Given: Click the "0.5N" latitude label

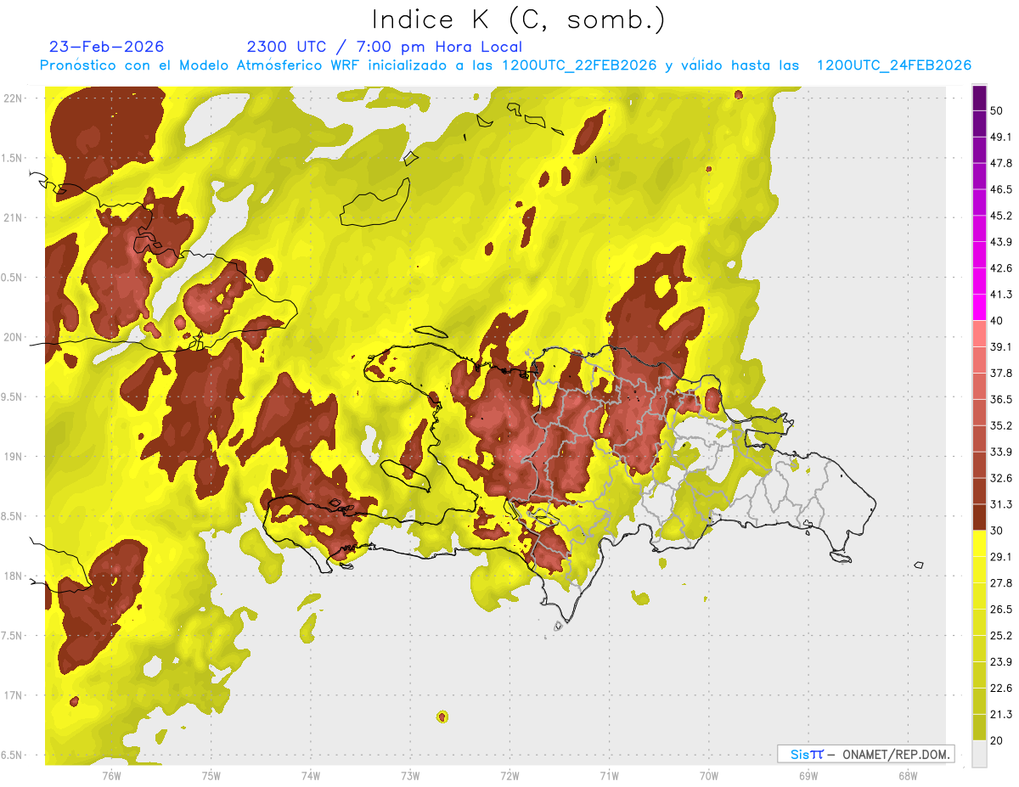Looking at the screenshot, I should point(12,278).
